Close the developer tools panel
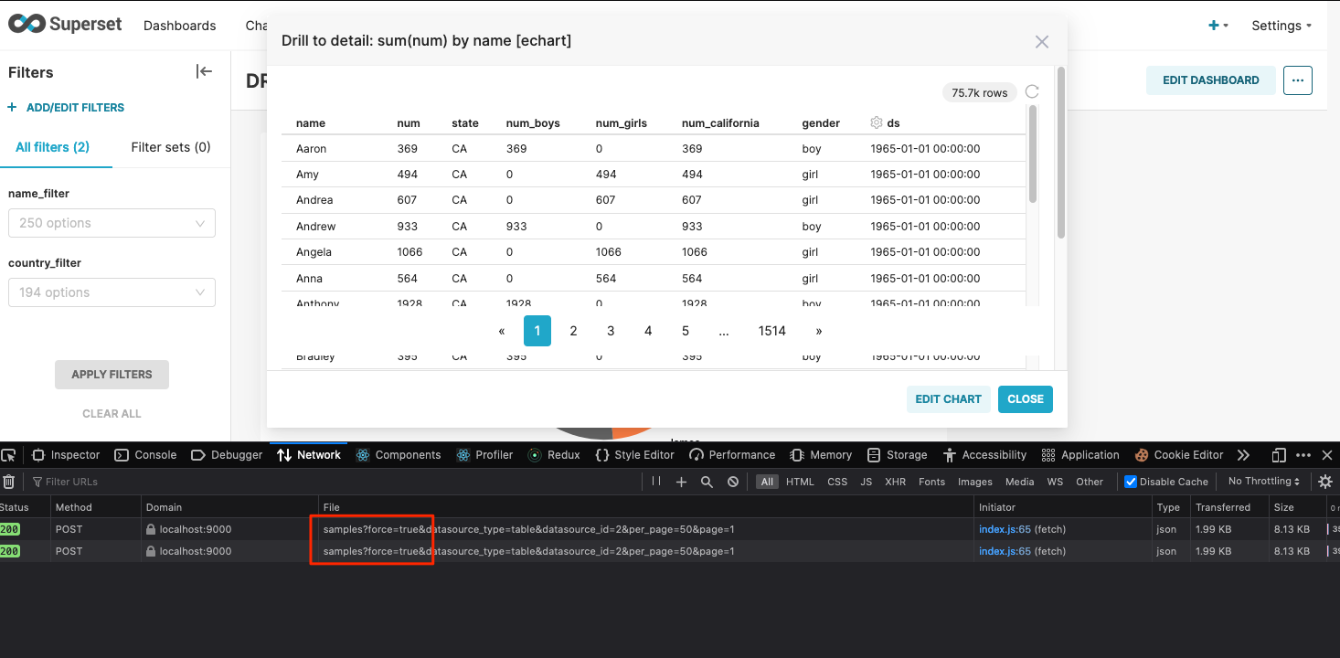The width and height of the screenshot is (1340, 658). click(1327, 455)
